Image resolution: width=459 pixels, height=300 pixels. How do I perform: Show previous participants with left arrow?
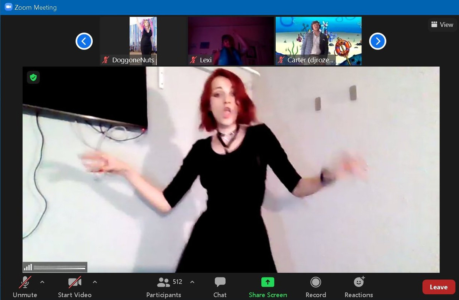pyautogui.click(x=84, y=41)
